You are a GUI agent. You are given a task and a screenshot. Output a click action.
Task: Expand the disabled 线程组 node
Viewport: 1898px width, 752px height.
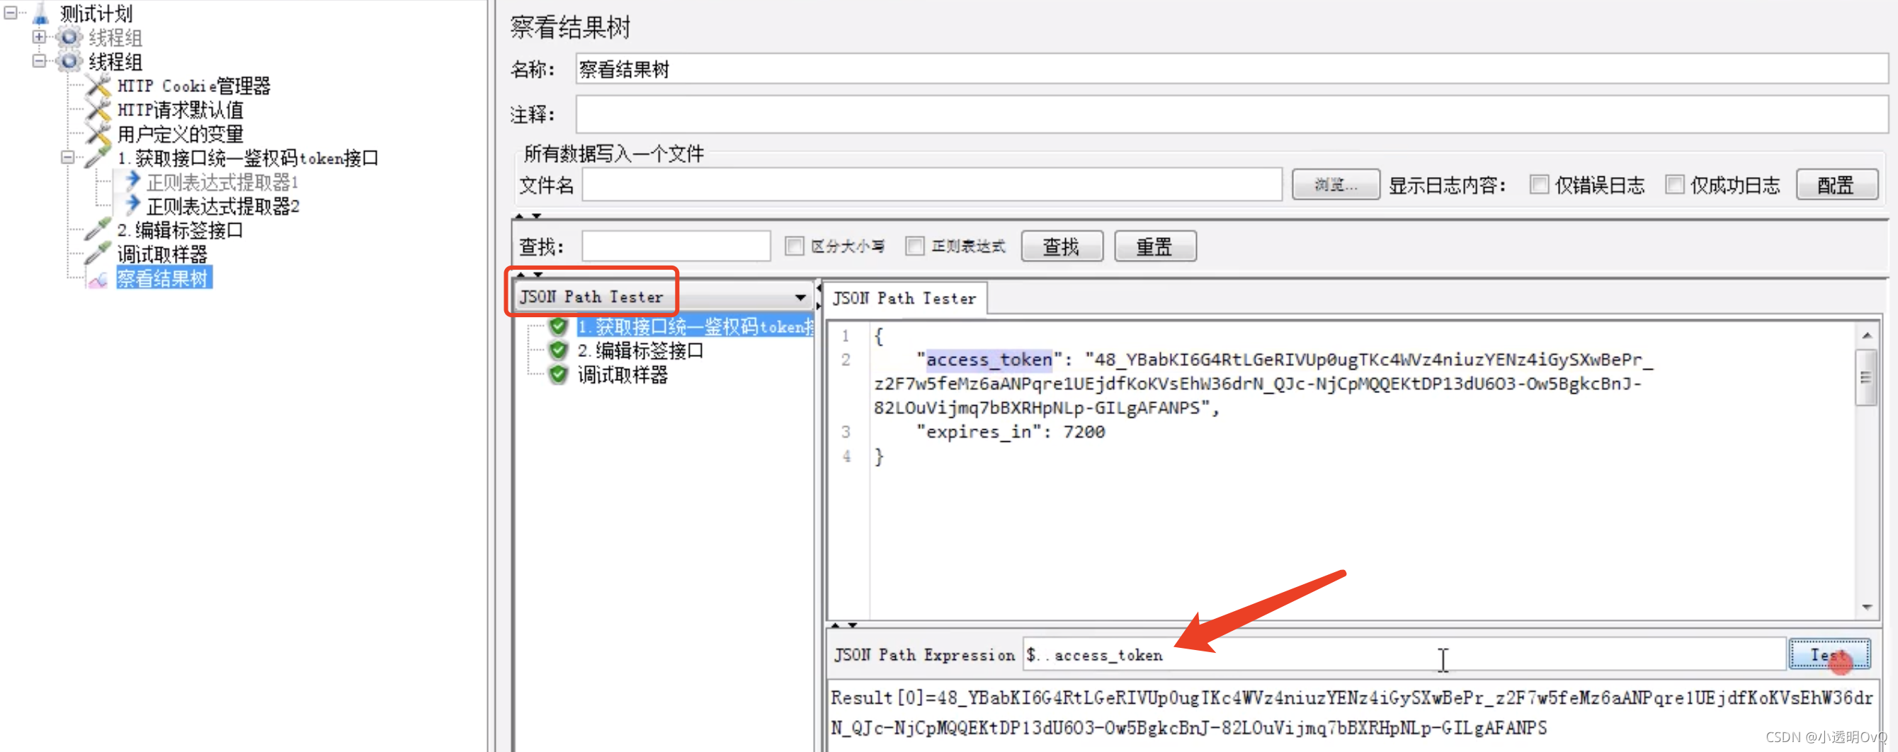[x=39, y=37]
